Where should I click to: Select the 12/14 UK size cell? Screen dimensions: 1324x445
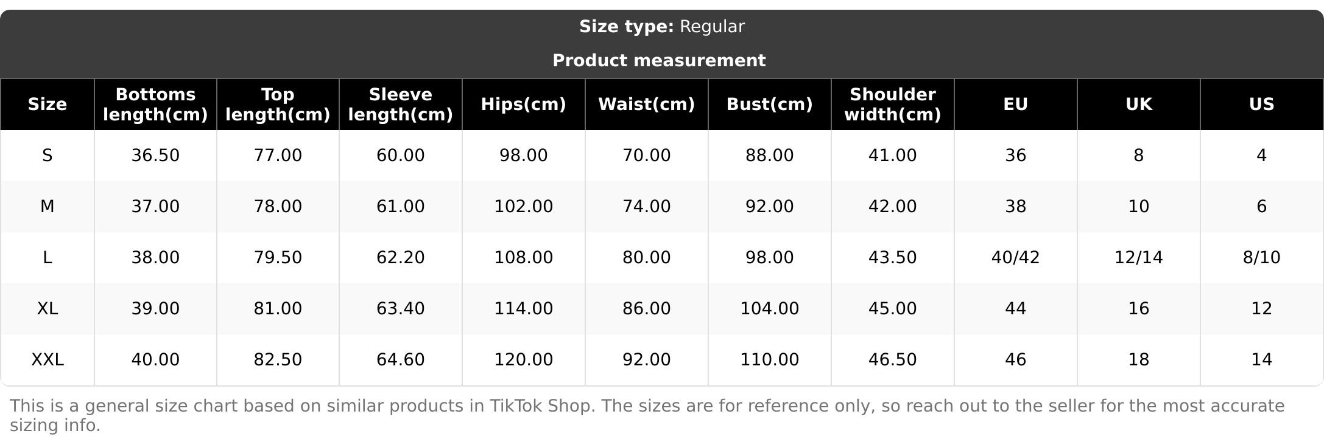[x=1138, y=258]
